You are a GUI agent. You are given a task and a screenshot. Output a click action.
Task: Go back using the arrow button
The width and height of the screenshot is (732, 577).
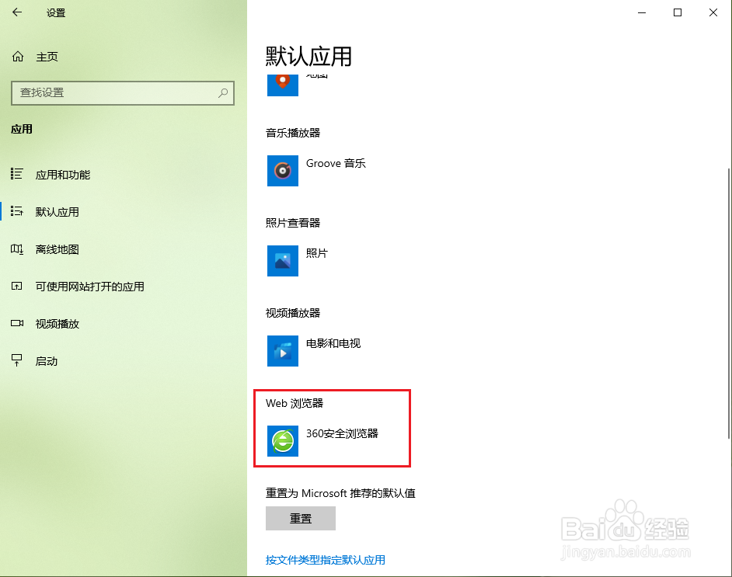pyautogui.click(x=17, y=12)
